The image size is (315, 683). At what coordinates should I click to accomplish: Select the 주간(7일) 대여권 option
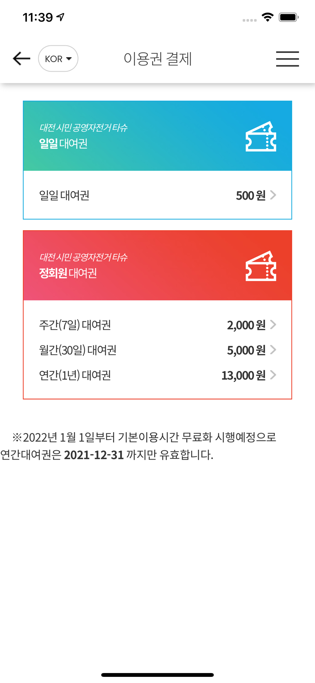[x=157, y=325]
